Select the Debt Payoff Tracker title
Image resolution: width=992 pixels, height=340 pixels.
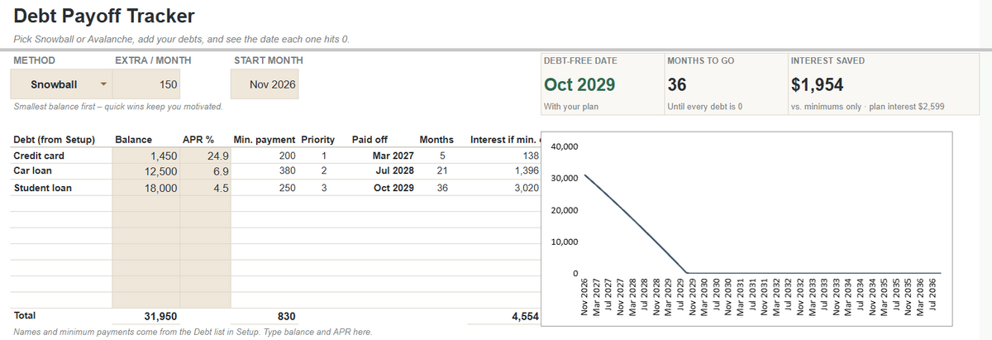click(105, 15)
